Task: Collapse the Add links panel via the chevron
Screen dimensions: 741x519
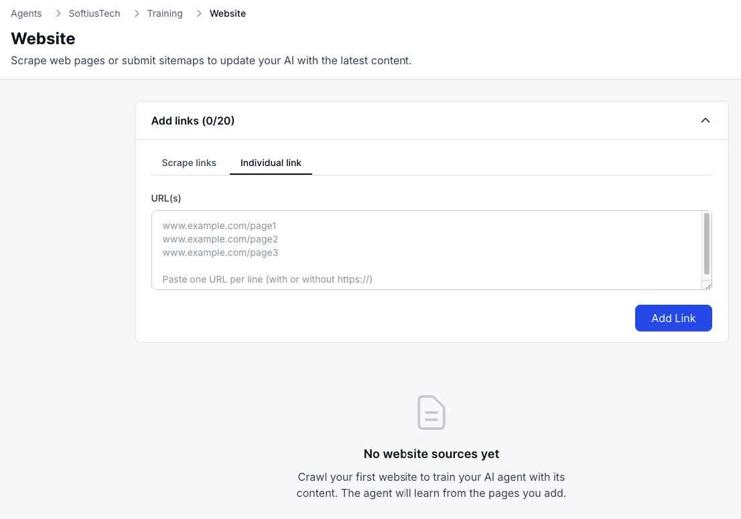Action: click(x=705, y=121)
